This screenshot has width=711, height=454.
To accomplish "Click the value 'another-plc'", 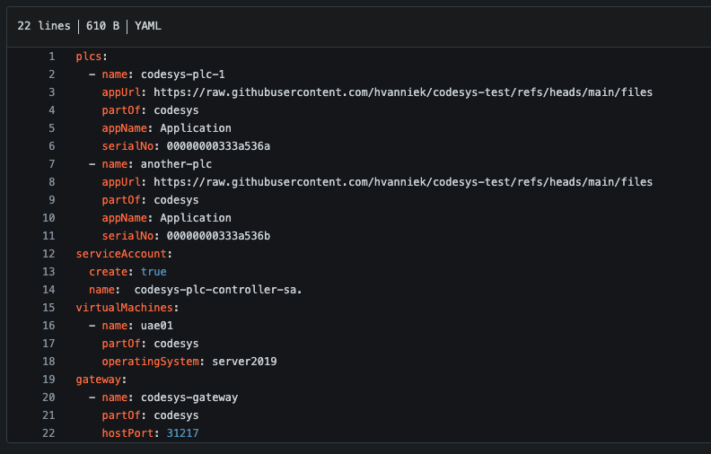I will 176,164.
